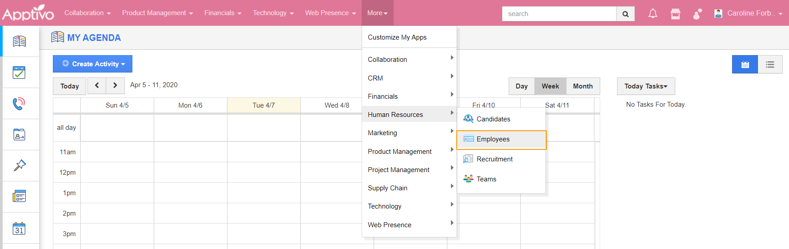Open the Call Logs phone icon in sidebar
This screenshot has height=249, width=789.
[19, 104]
